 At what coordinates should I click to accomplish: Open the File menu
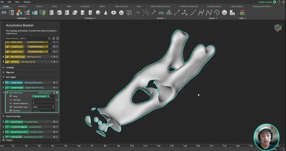click(x=2, y=2)
